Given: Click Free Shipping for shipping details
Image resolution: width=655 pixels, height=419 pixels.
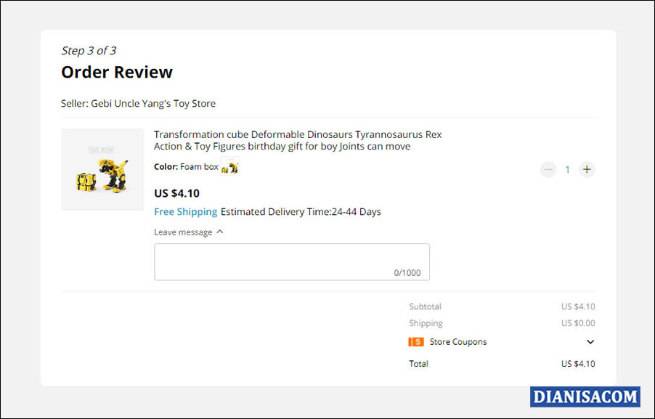Looking at the screenshot, I should (x=185, y=211).
